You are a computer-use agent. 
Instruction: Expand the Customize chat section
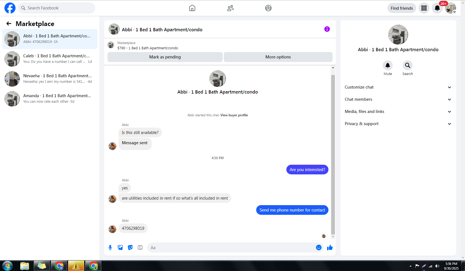(x=398, y=87)
